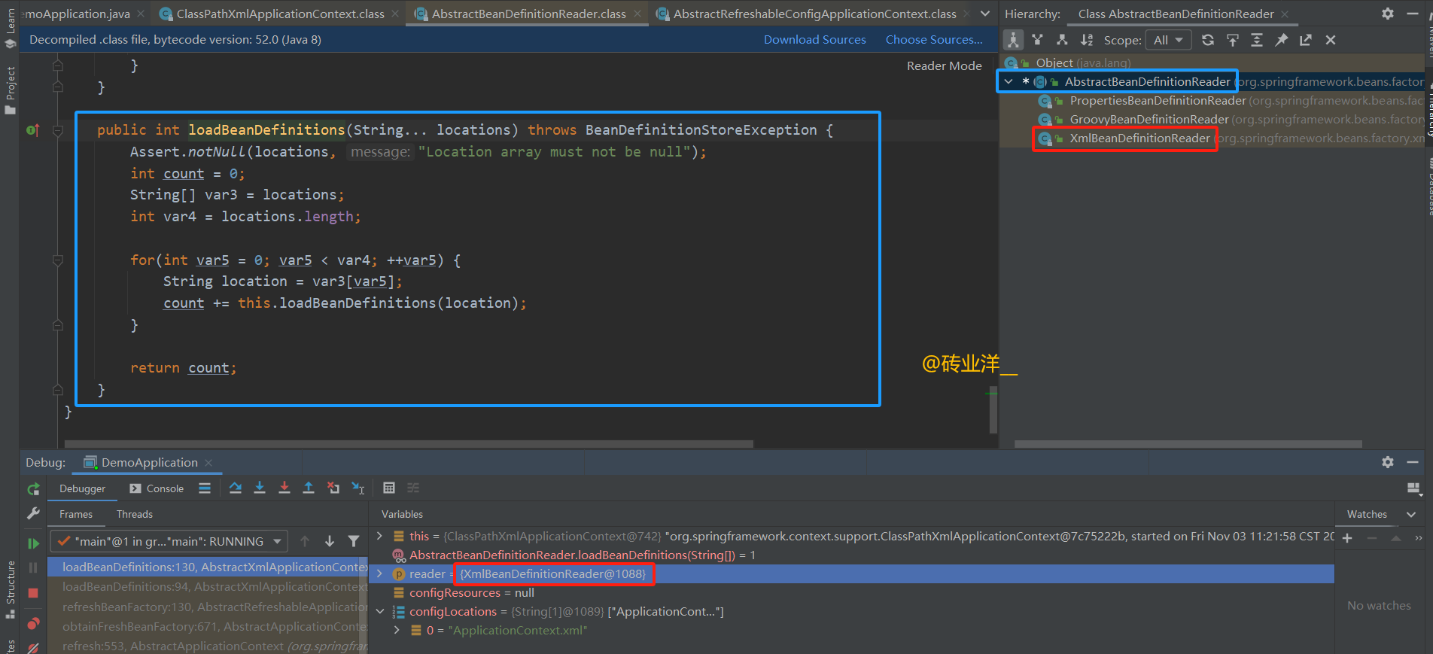
Task: Toggle the frames filter (funnel) button
Action: coord(354,542)
